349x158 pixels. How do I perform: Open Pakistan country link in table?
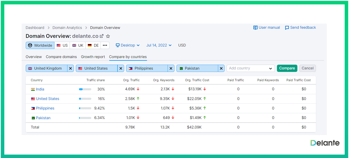(x=43, y=118)
